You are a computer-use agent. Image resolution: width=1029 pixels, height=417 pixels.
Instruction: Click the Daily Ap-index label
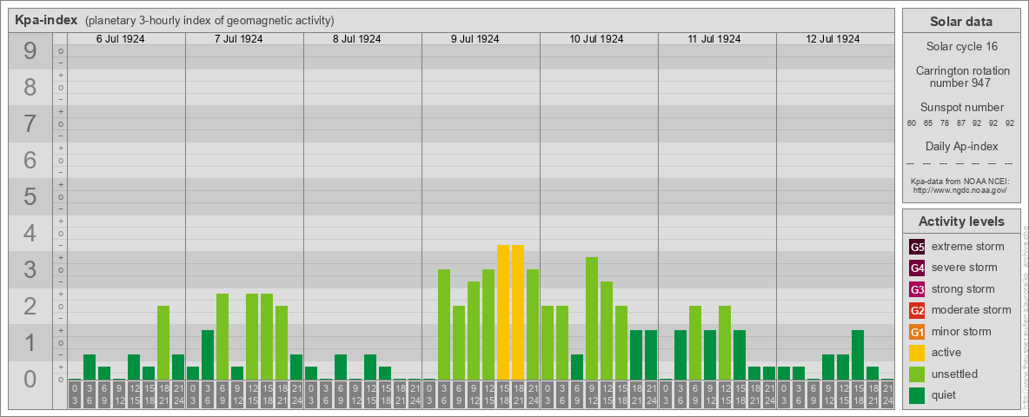point(961,146)
